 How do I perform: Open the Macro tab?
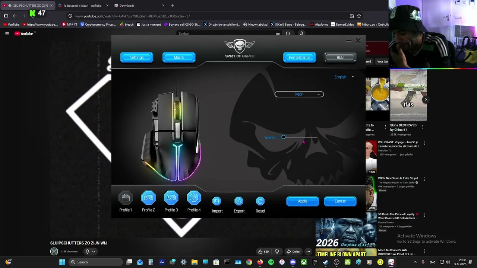(179, 57)
